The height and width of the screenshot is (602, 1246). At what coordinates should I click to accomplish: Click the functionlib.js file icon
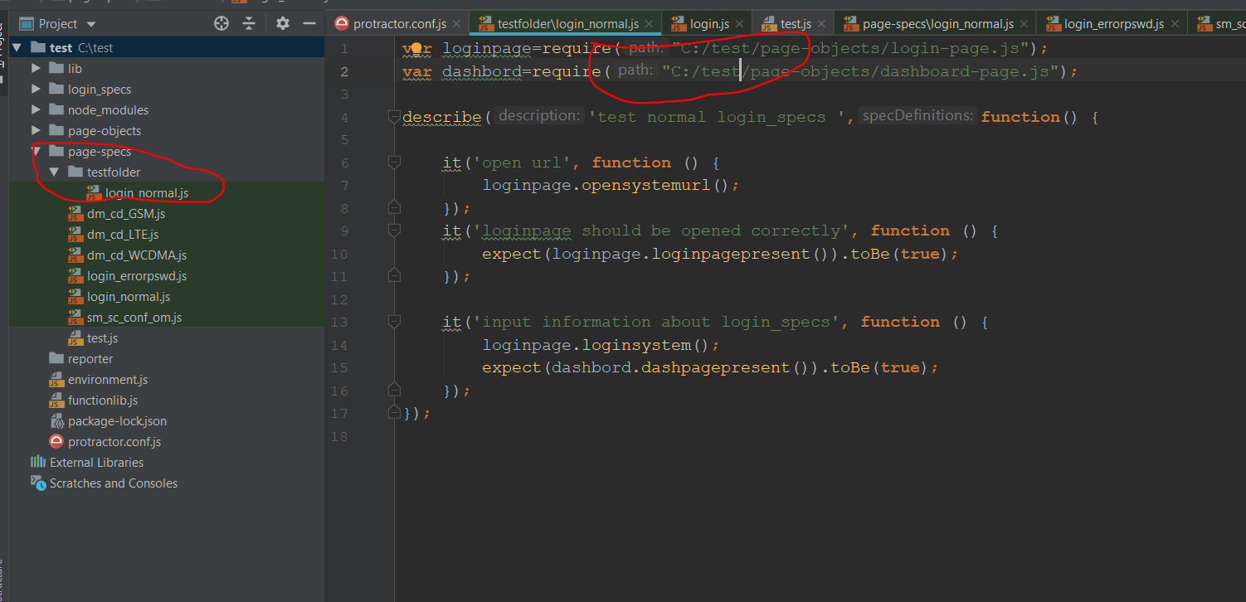click(57, 400)
